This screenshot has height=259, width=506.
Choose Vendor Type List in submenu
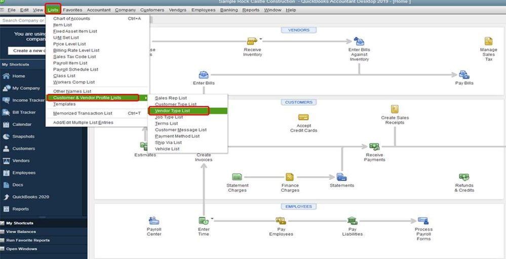point(188,111)
